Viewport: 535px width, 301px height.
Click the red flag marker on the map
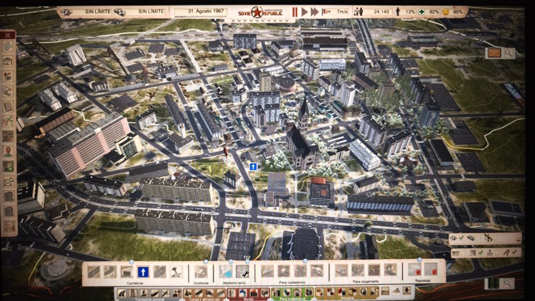click(225, 152)
